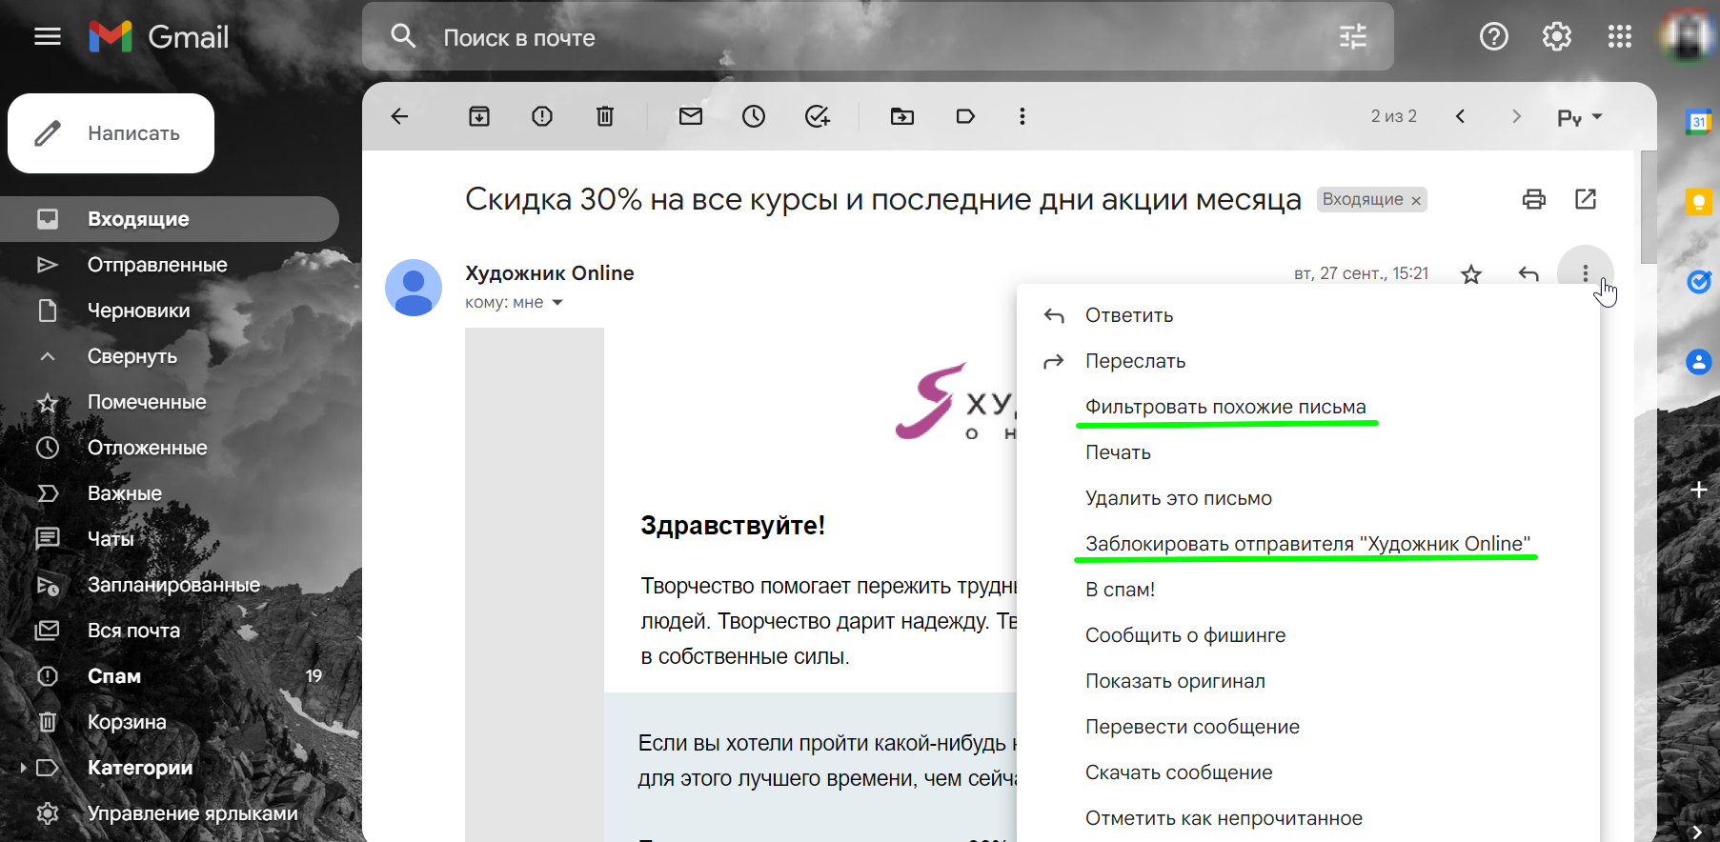
Task: Compose new mail via Написать
Action: 111,133
